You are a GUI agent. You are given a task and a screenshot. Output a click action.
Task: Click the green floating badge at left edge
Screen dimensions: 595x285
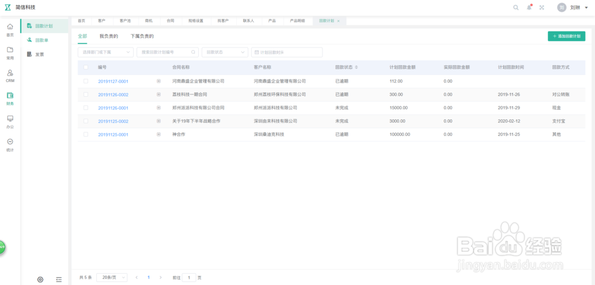pos(2,247)
